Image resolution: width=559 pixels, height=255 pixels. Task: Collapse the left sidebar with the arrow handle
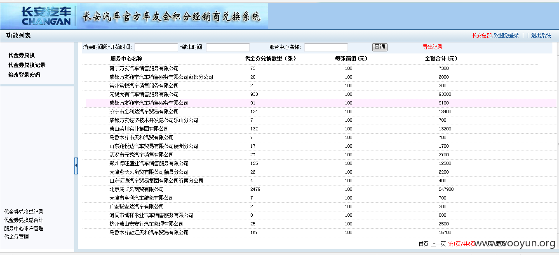tap(76, 166)
